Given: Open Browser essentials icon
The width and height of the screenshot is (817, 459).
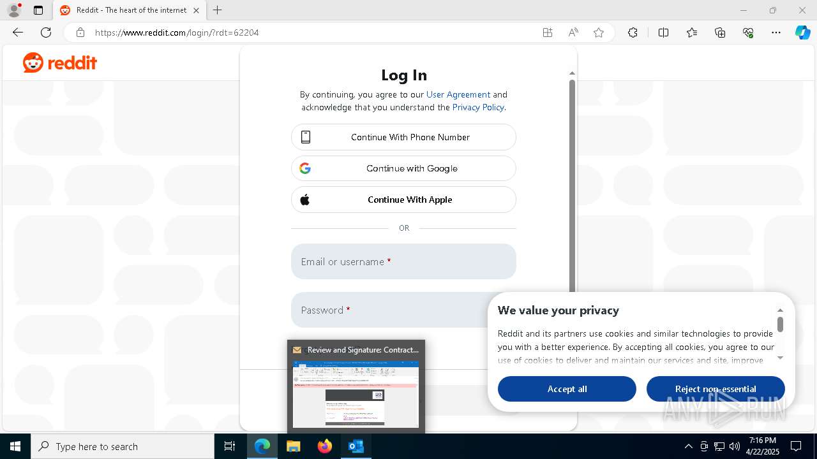Looking at the screenshot, I should pyautogui.click(x=748, y=33).
